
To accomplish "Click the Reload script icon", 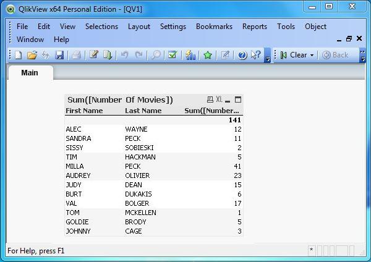I will (x=108, y=55).
